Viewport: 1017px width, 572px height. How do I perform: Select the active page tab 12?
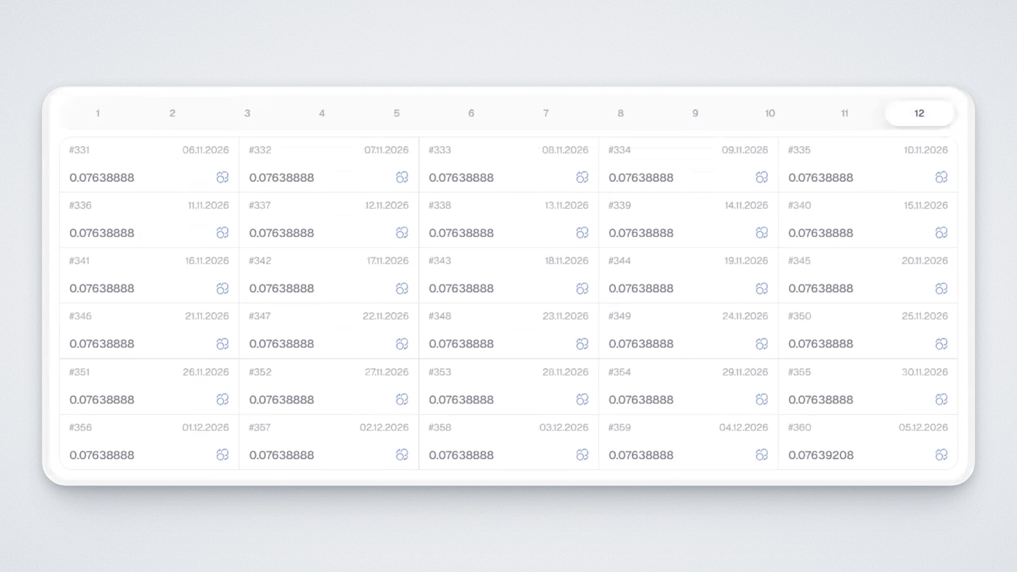[919, 113]
